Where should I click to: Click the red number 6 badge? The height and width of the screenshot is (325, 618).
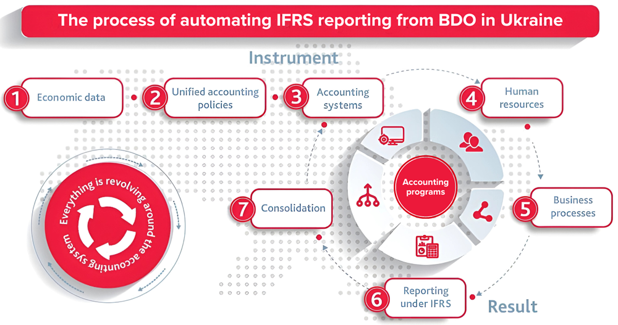point(376,300)
